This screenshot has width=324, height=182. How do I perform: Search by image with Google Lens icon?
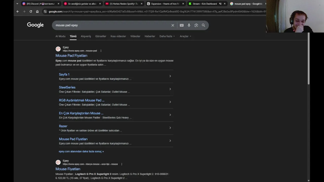[196, 25]
